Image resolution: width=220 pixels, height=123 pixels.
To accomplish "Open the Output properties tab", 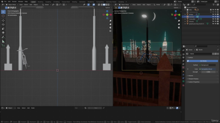I will click(183, 57).
